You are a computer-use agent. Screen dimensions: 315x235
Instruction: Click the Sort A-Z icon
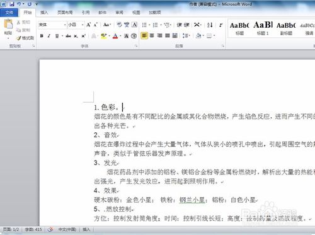coord(210,25)
